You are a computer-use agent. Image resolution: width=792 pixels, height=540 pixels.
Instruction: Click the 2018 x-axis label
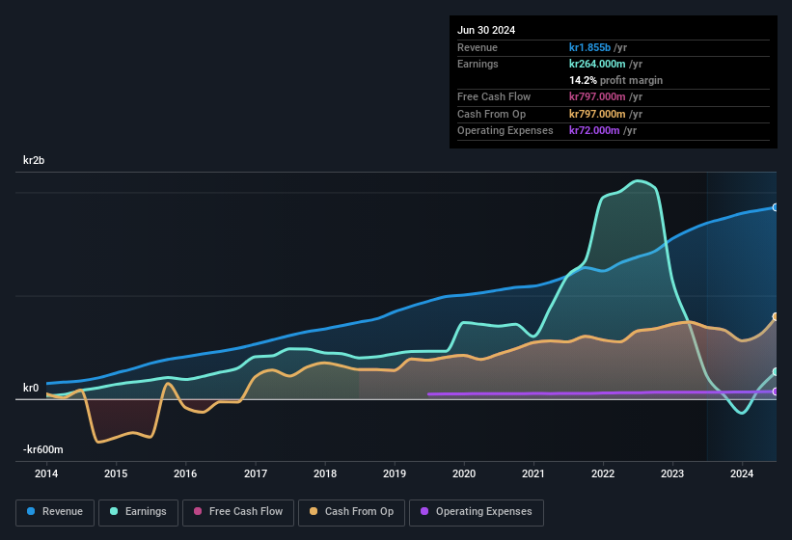[x=325, y=473]
